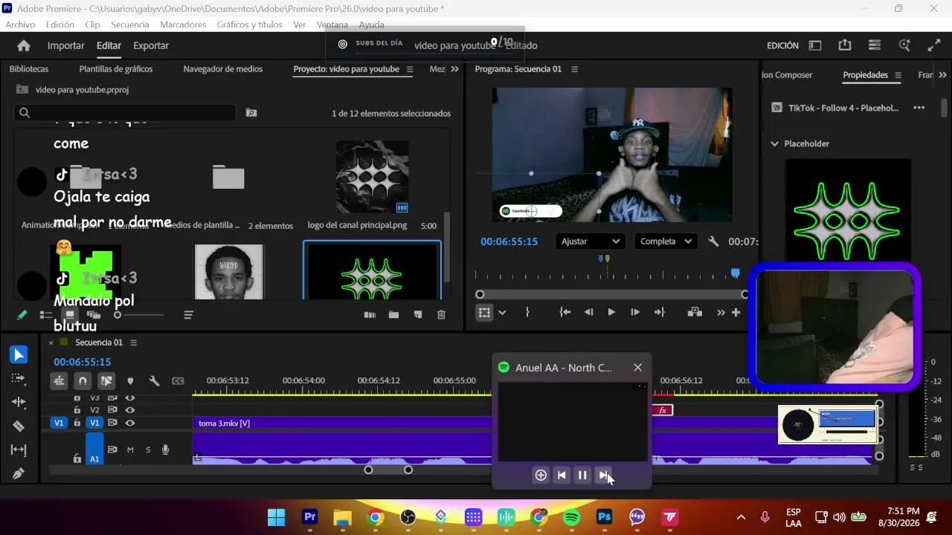The height and width of the screenshot is (535, 952).
Task: Open File Explorer from the taskbar
Action: click(x=342, y=517)
